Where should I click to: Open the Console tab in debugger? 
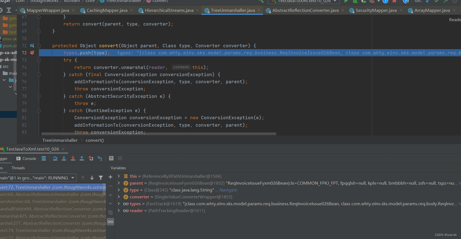point(26,159)
